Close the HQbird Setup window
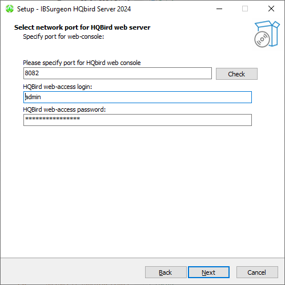 tap(271, 9)
